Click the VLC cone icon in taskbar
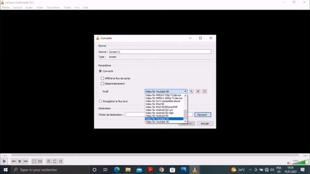310x174 pixels. [195, 170]
